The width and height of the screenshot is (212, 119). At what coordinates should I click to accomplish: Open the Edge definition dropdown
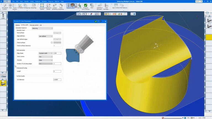click(46, 36)
